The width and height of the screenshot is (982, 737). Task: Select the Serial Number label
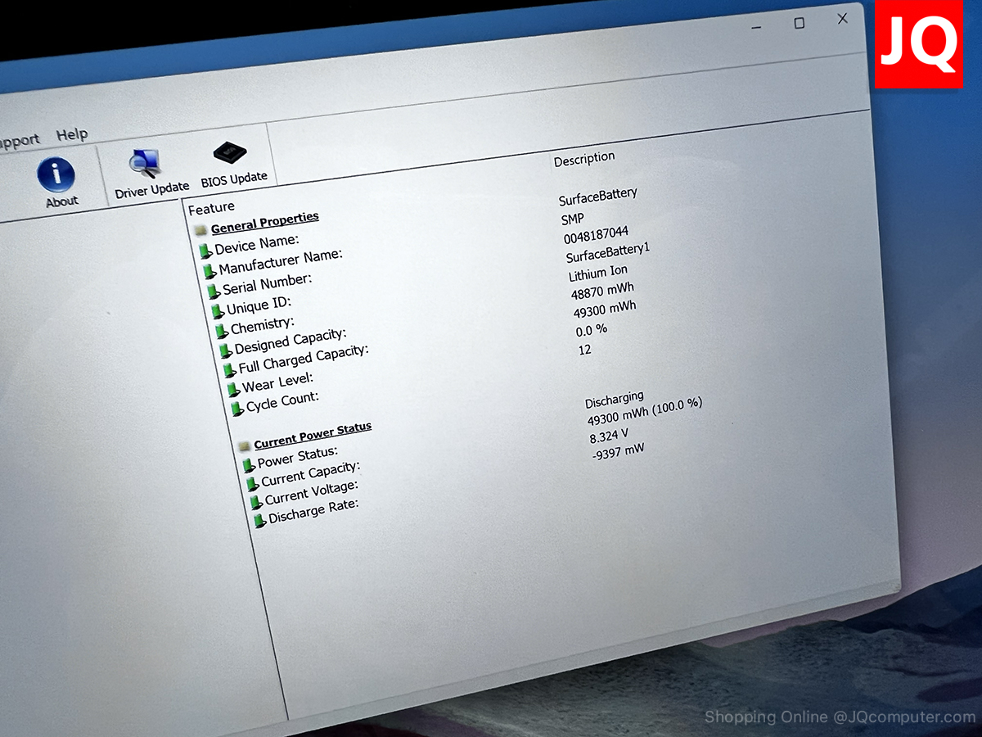point(267,283)
